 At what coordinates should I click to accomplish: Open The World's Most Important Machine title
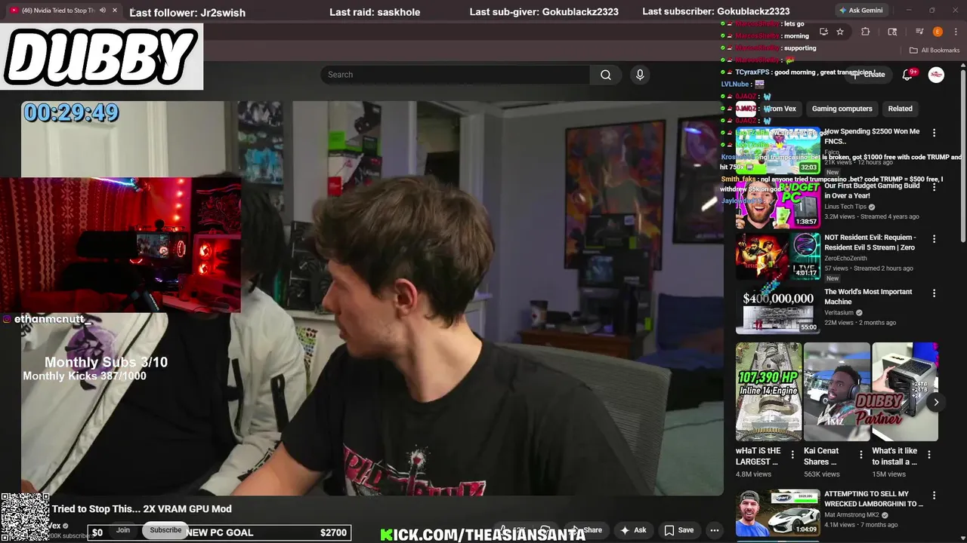click(868, 296)
